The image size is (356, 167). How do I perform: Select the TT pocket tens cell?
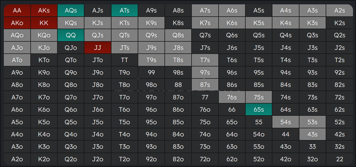(x=125, y=60)
